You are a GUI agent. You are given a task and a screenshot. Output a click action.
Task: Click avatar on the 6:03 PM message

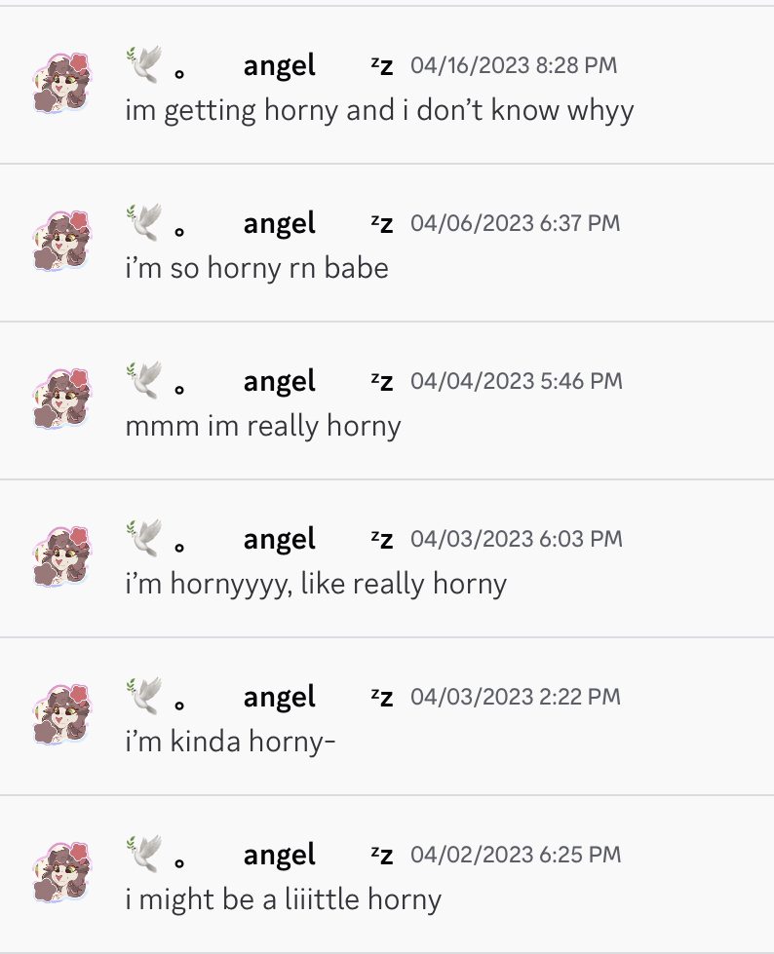click(60, 556)
